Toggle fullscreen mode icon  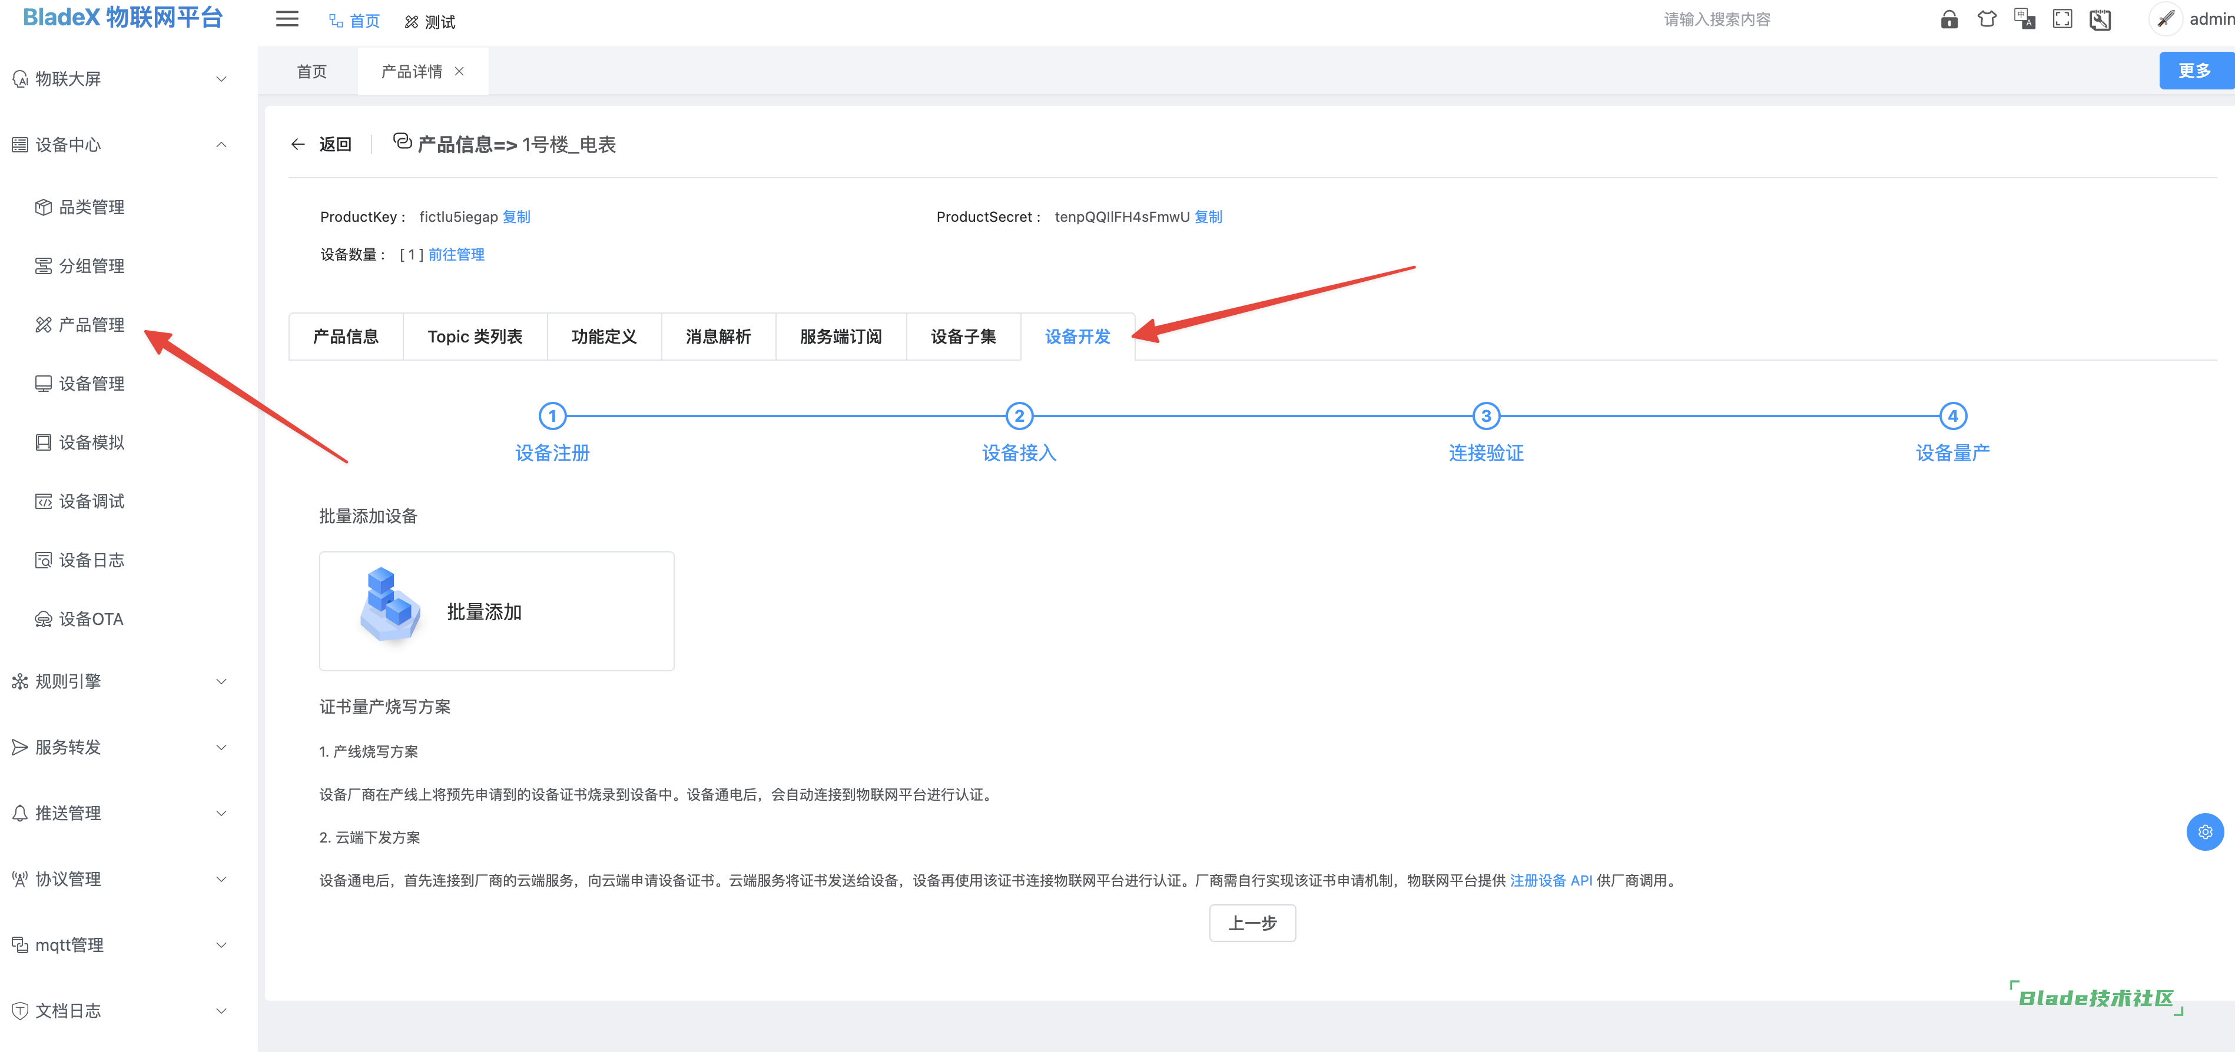pyautogui.click(x=2062, y=20)
